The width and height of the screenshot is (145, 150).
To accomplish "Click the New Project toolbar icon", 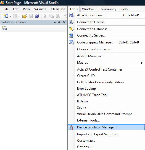I will pyautogui.click(x=6, y=16).
